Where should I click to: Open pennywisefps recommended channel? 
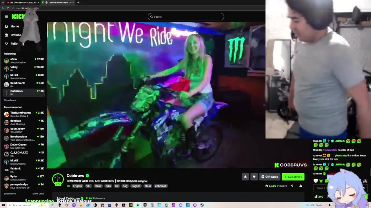click(24, 186)
